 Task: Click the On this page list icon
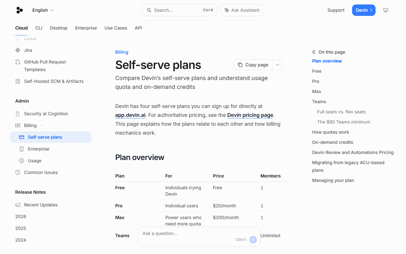[314, 52]
